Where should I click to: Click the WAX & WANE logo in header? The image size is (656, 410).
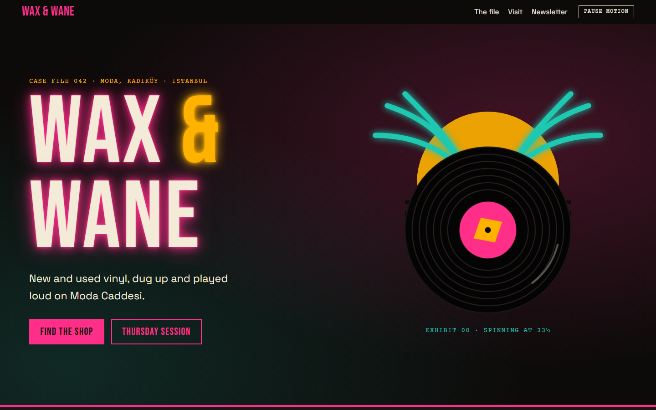click(48, 11)
